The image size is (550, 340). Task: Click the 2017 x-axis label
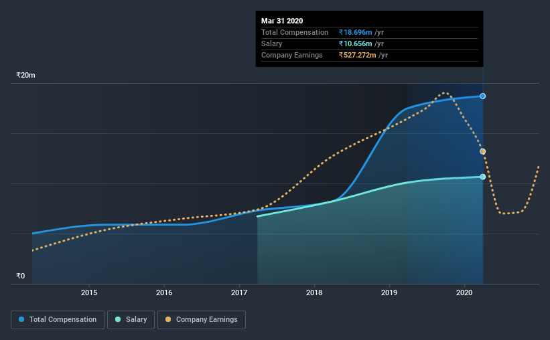tap(239, 292)
